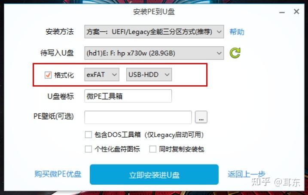Open the exFAT file system dropdown
This screenshot has width=308, height=195.
click(x=102, y=75)
